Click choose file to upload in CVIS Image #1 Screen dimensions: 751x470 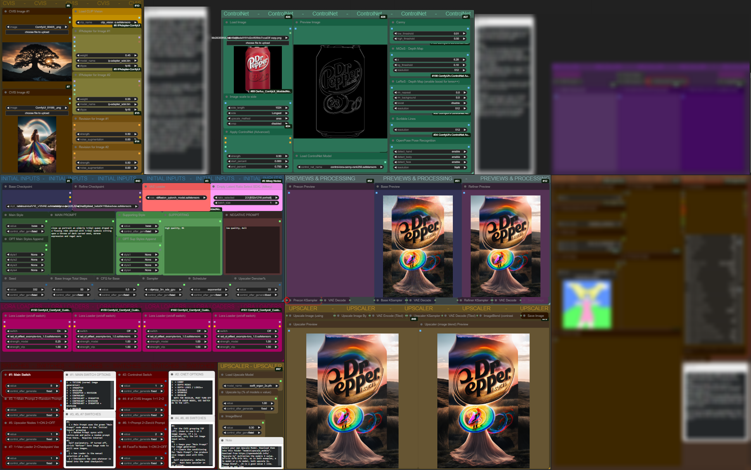tap(37, 32)
